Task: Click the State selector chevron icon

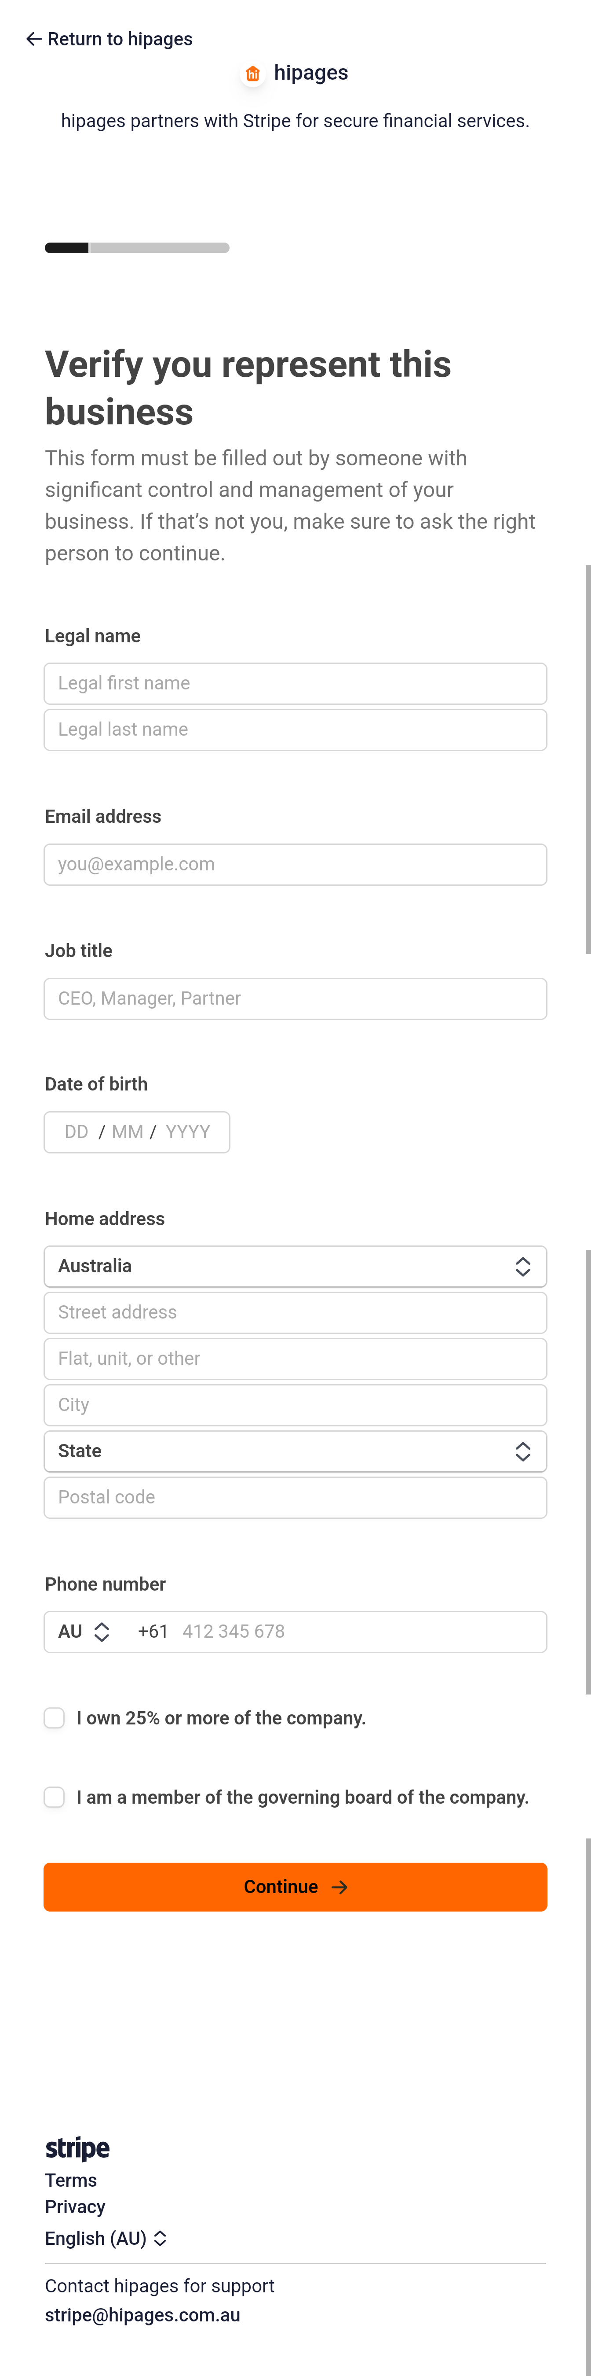Action: click(523, 1452)
